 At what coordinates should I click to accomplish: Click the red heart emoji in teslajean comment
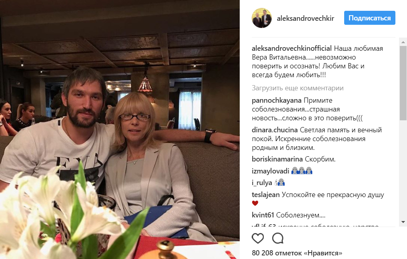pyautogui.click(x=255, y=203)
